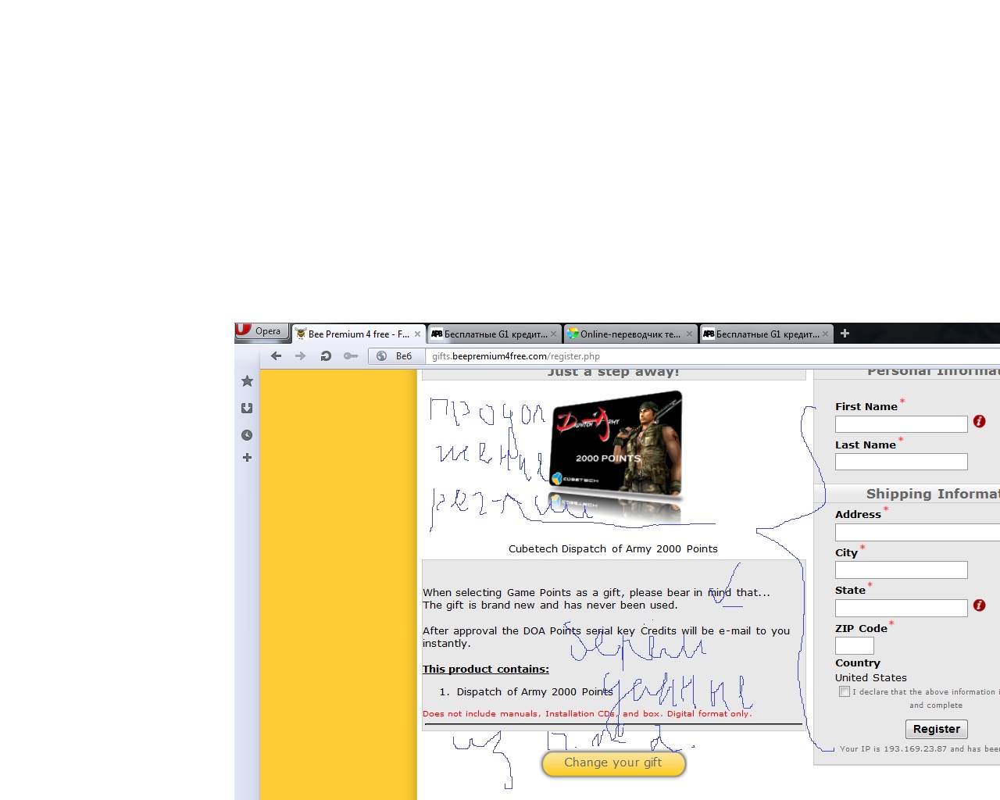This screenshot has height=800, width=1000.
Task: Click the First Name input field
Action: (x=902, y=424)
